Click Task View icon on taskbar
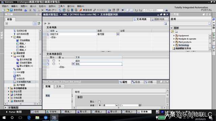The width and height of the screenshot is (216, 121). pyautogui.click(x=20, y=118)
